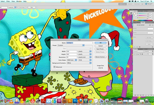Add a pixel mask in Masks panel

click(x=150, y=25)
